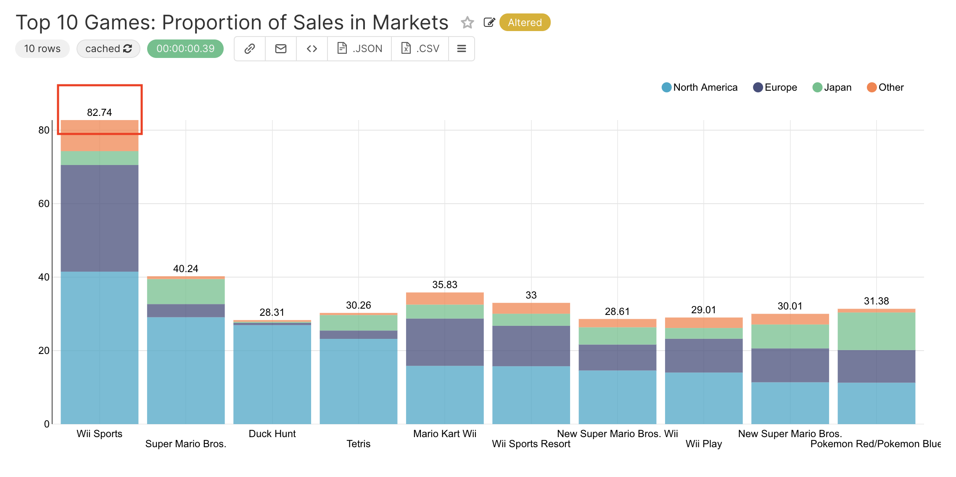
Task: Open the hamburger options menu
Action: click(462, 49)
